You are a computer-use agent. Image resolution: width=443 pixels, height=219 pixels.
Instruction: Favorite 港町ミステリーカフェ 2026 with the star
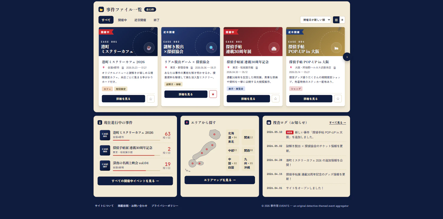point(151,99)
